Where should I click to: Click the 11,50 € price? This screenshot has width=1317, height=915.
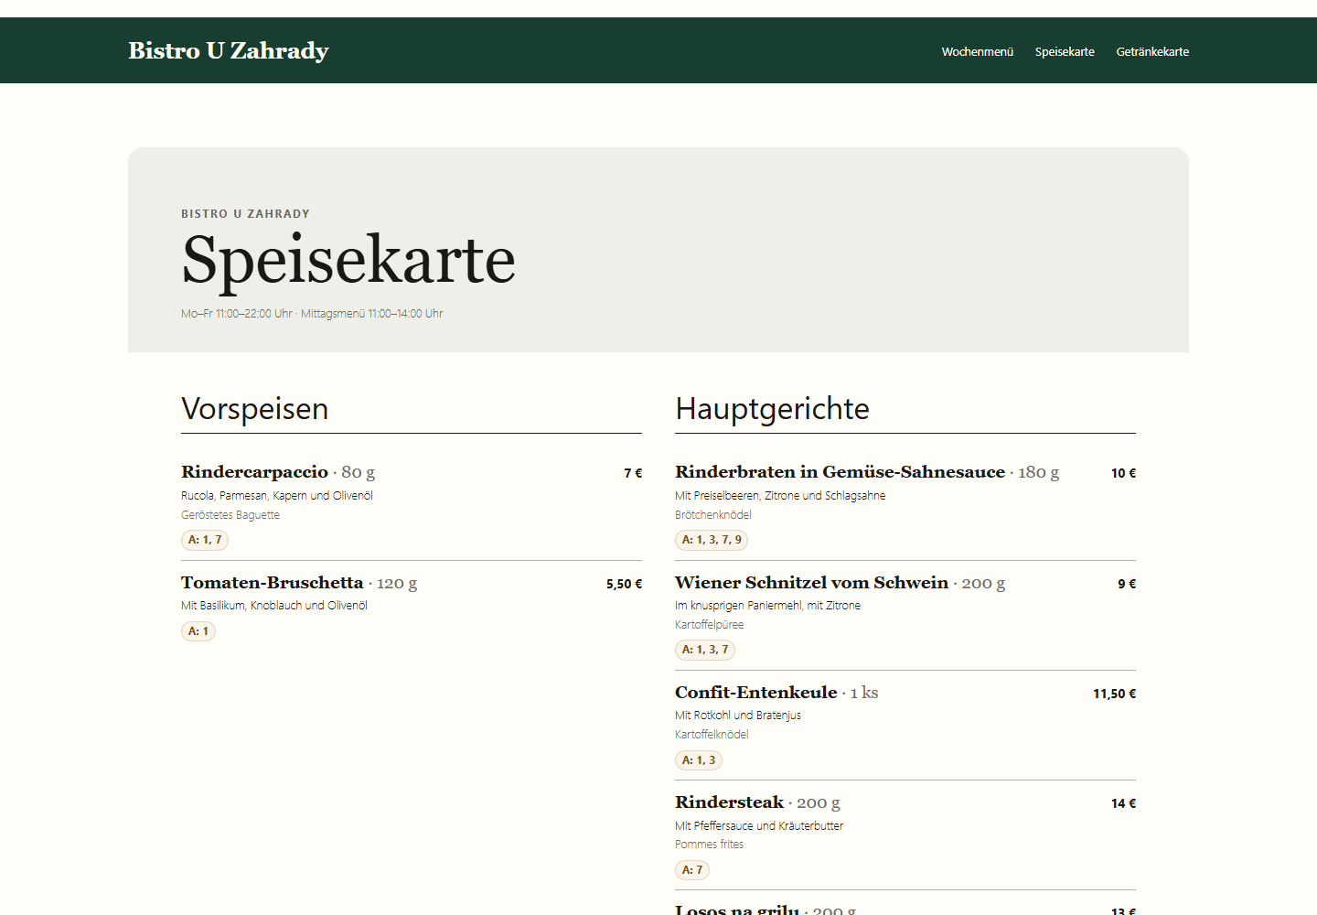[1115, 694]
